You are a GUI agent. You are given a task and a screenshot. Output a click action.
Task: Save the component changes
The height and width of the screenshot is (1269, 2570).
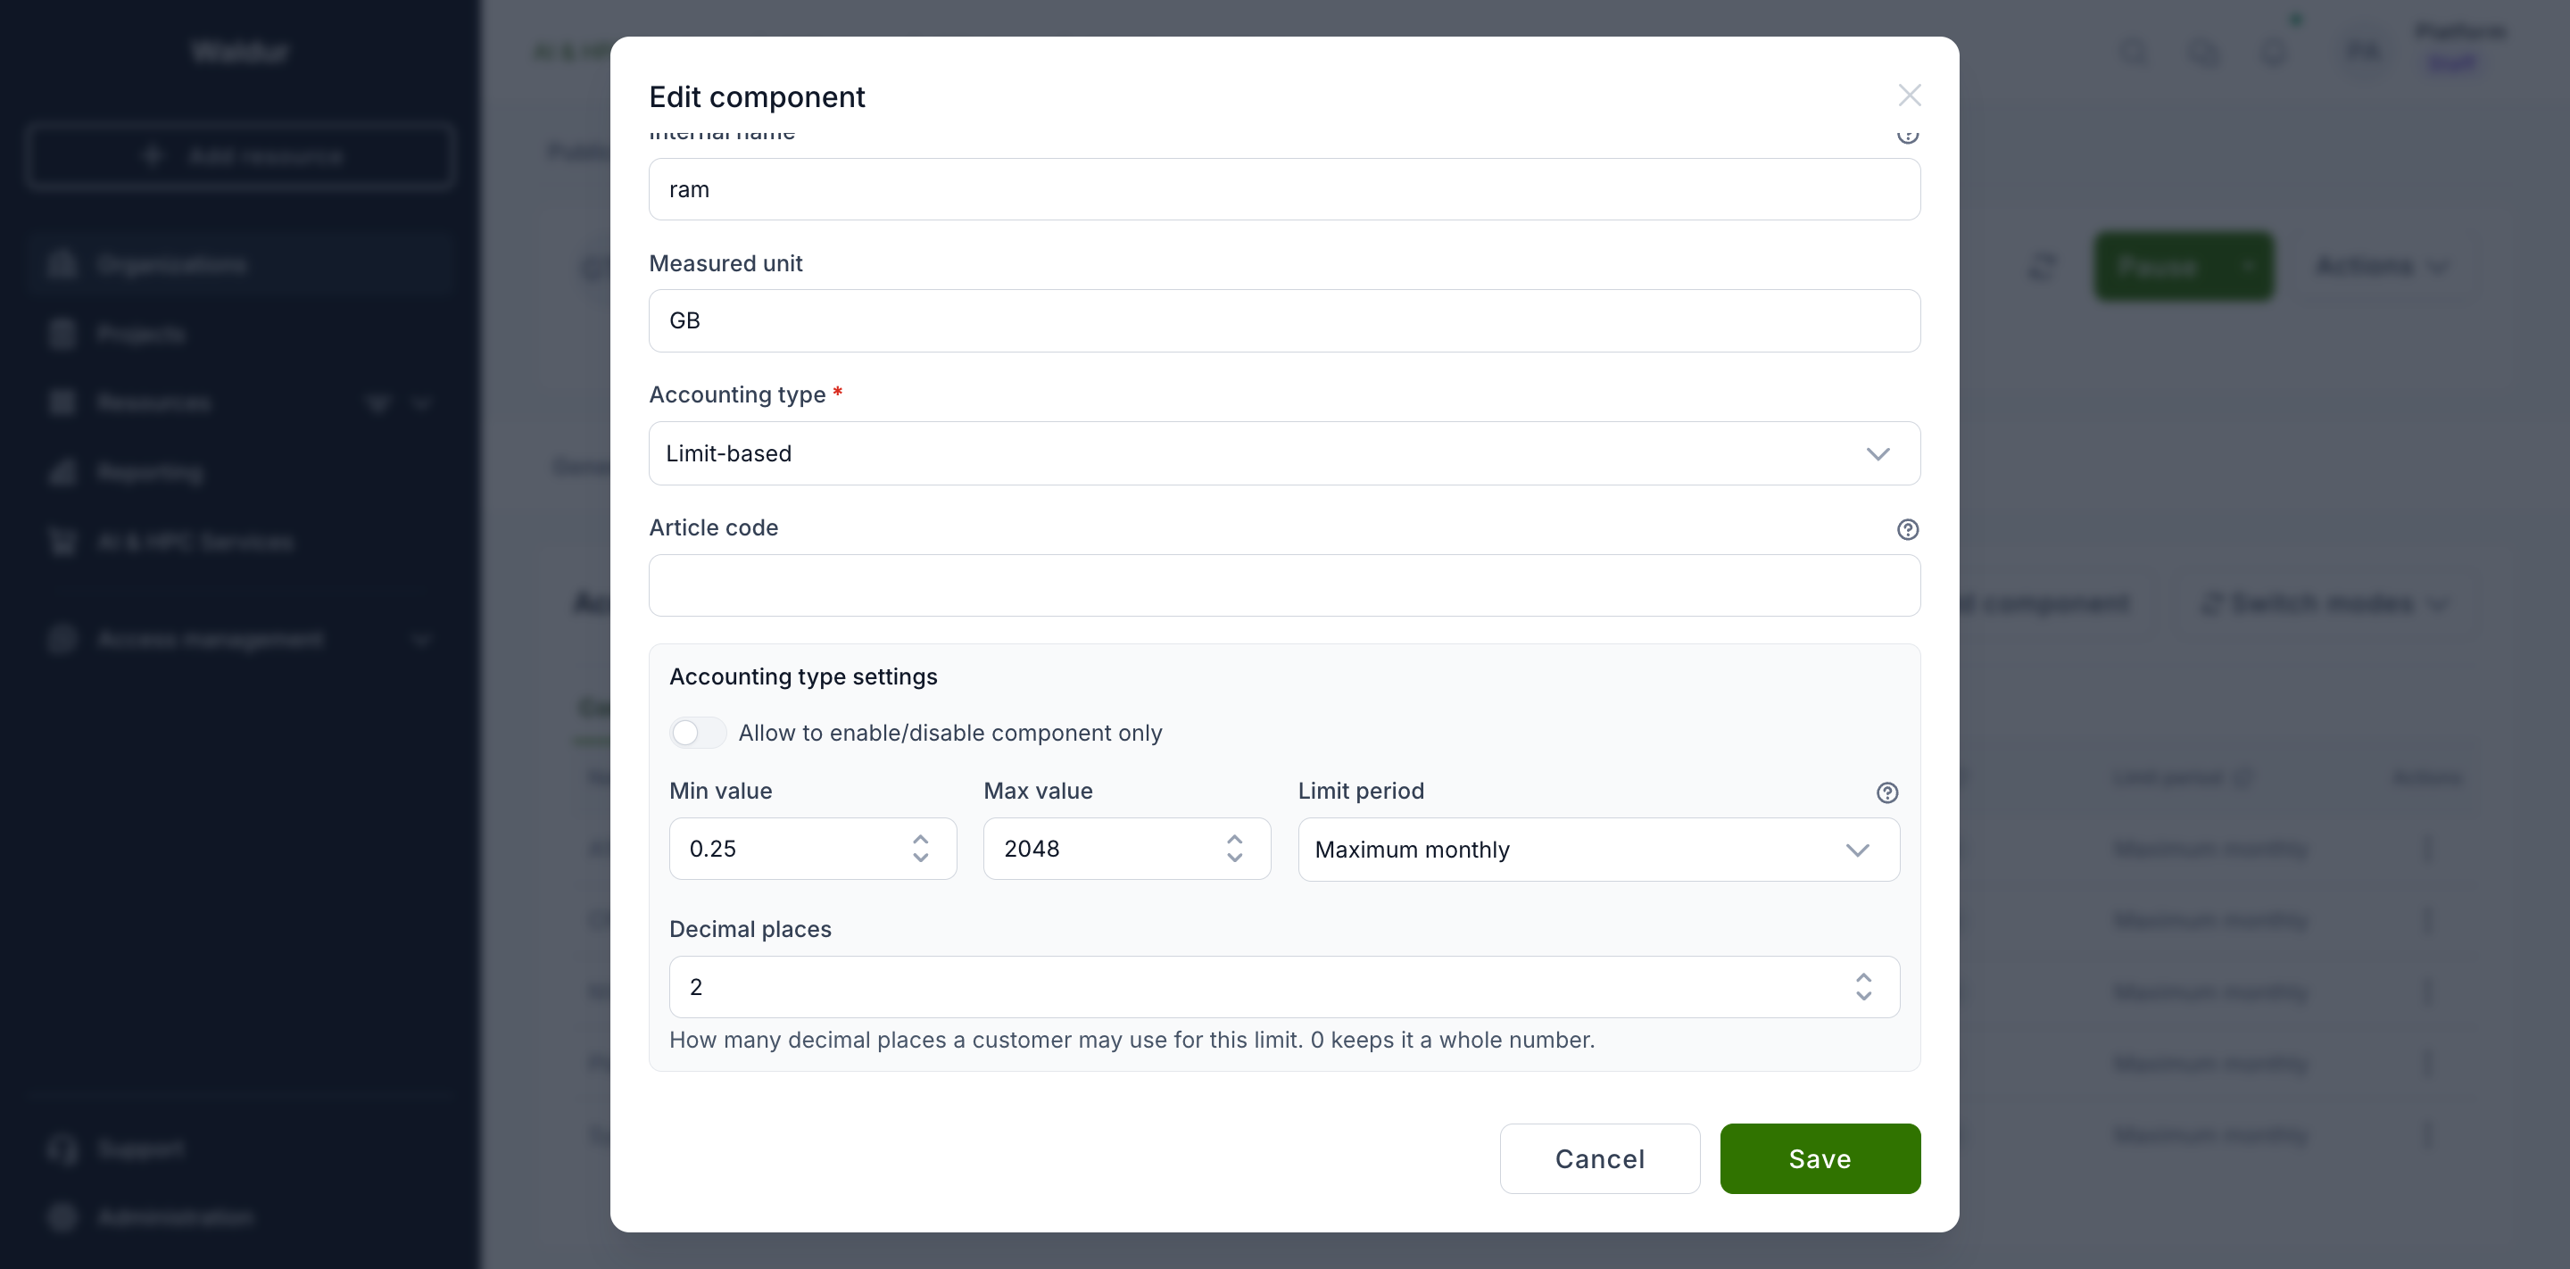coord(1820,1159)
